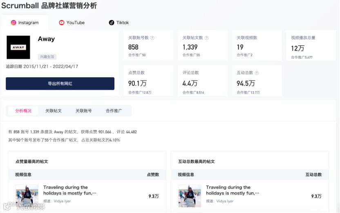The height and width of the screenshot is (213, 340).
Task: Open post title in 点赞量最高的帖文 list
Action: click(x=69, y=190)
